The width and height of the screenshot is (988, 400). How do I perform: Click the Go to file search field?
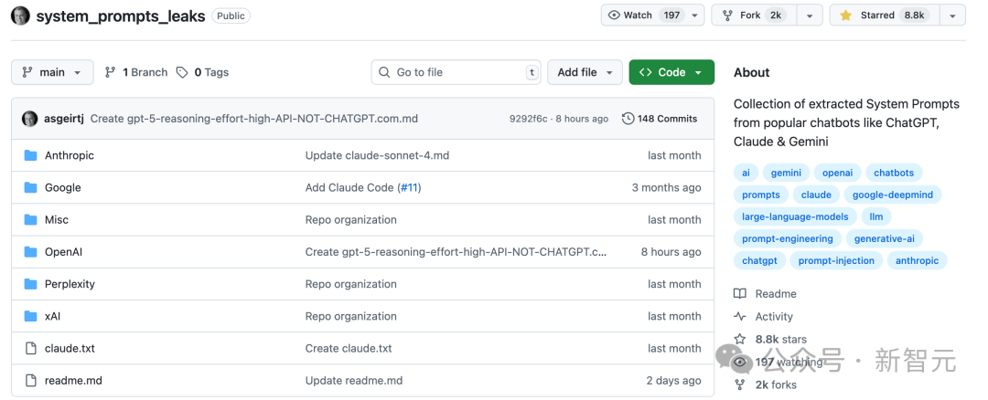coord(455,72)
